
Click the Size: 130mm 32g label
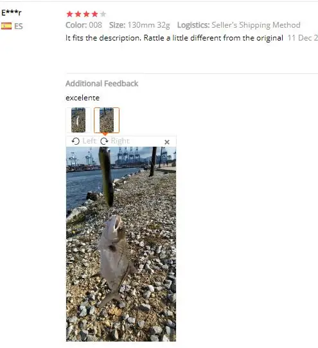[139, 25]
